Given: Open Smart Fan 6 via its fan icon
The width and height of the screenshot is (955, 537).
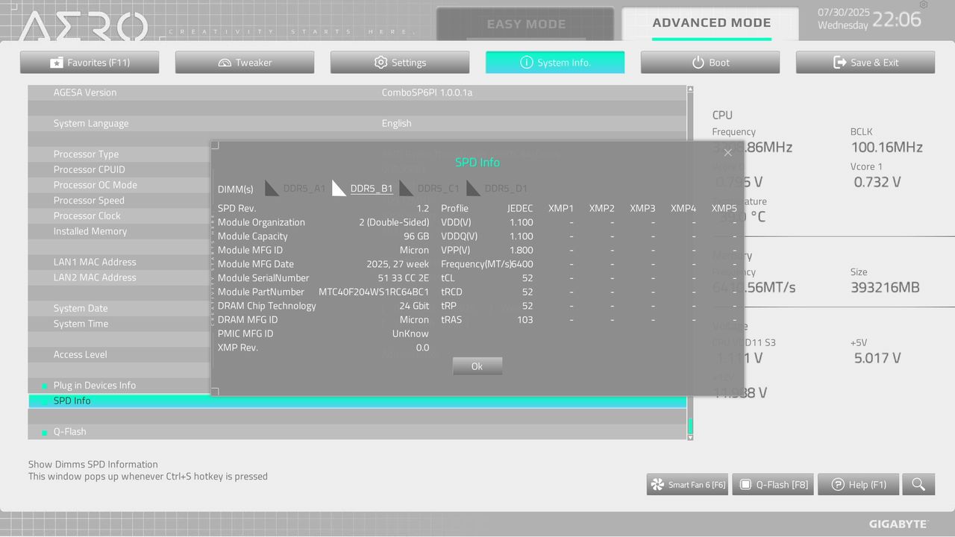Looking at the screenshot, I should (x=657, y=484).
